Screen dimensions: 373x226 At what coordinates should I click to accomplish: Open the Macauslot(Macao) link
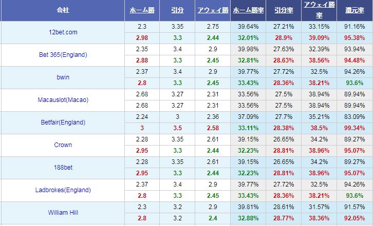tap(63, 100)
